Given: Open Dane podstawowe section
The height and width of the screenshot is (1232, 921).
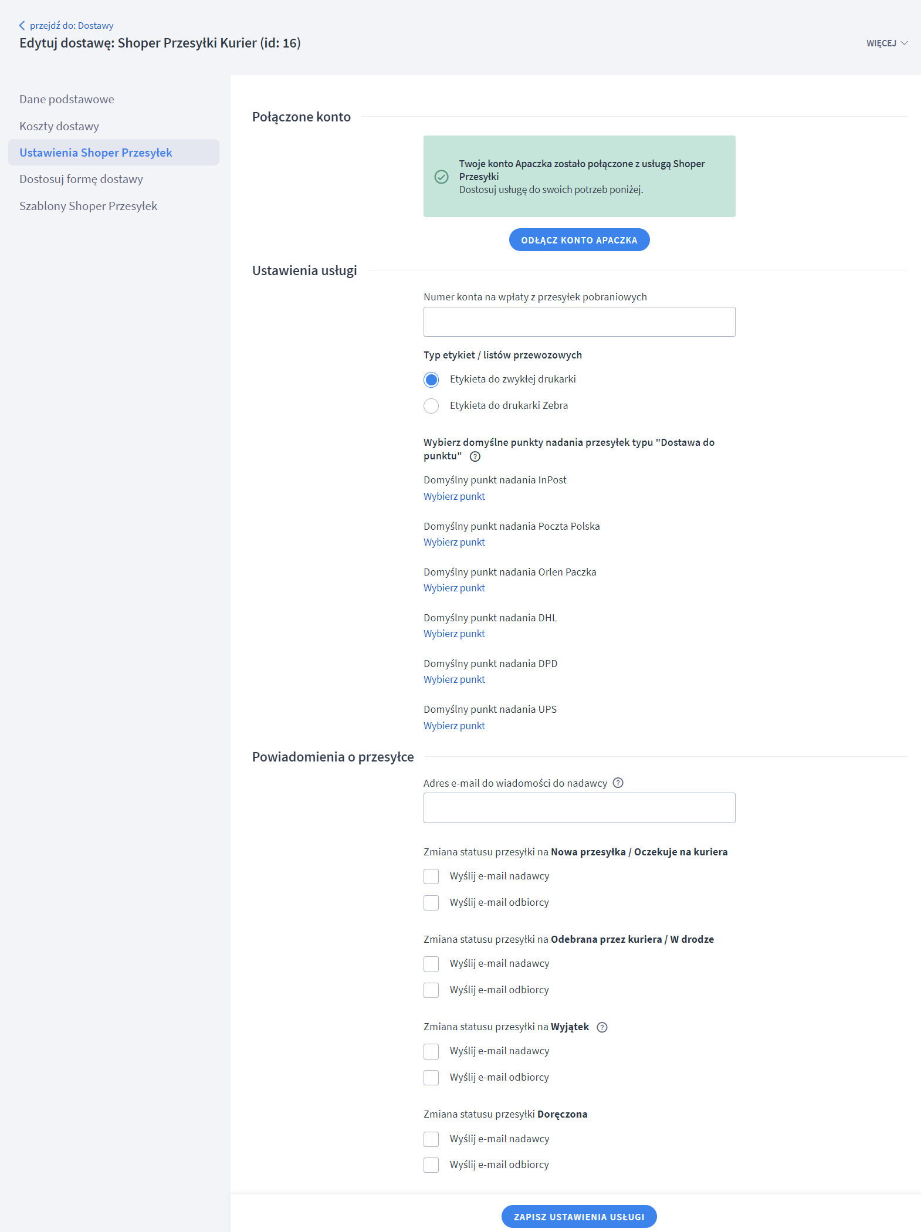Looking at the screenshot, I should point(67,99).
